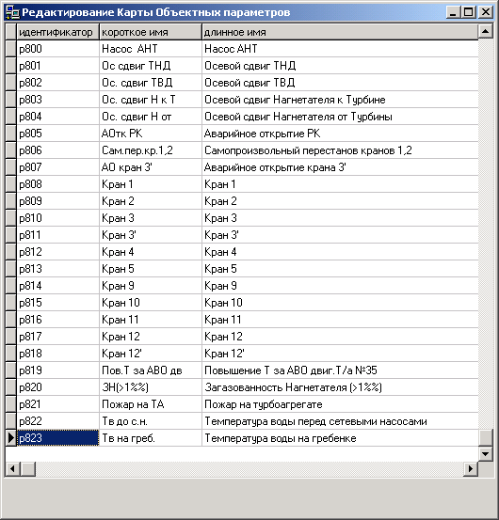Select long name 'Температура воды перед сетевыми насосами'

[340, 421]
